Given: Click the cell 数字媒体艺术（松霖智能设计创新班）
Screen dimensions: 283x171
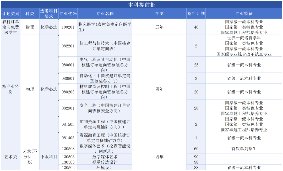Looking at the screenshot, I should [105, 149].
